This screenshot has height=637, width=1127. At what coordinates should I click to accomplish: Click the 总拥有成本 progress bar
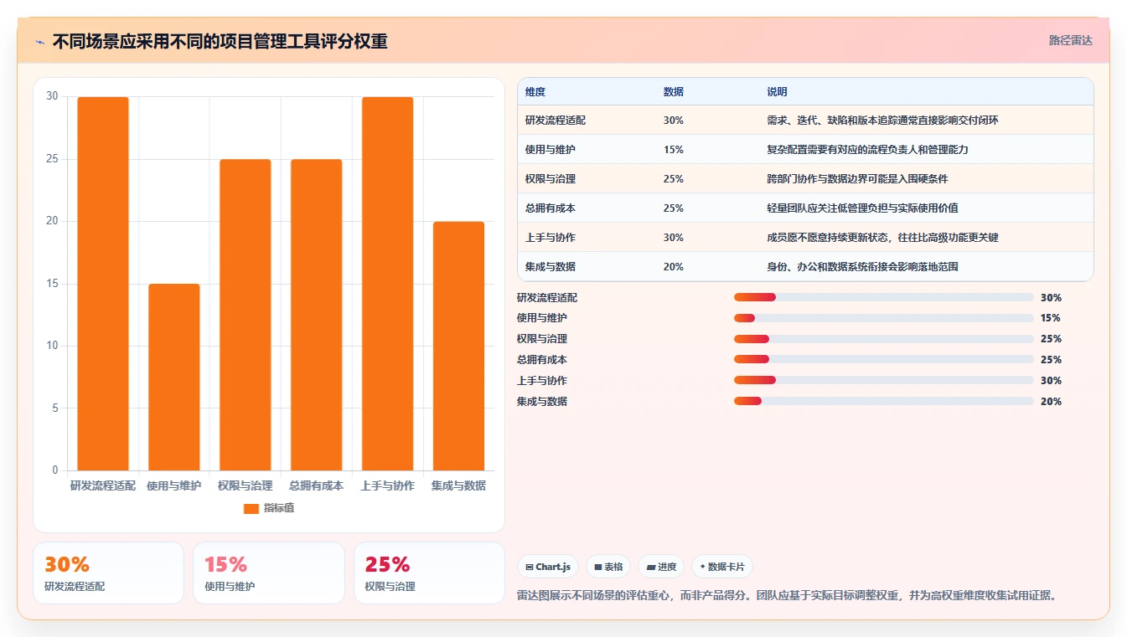[883, 360]
